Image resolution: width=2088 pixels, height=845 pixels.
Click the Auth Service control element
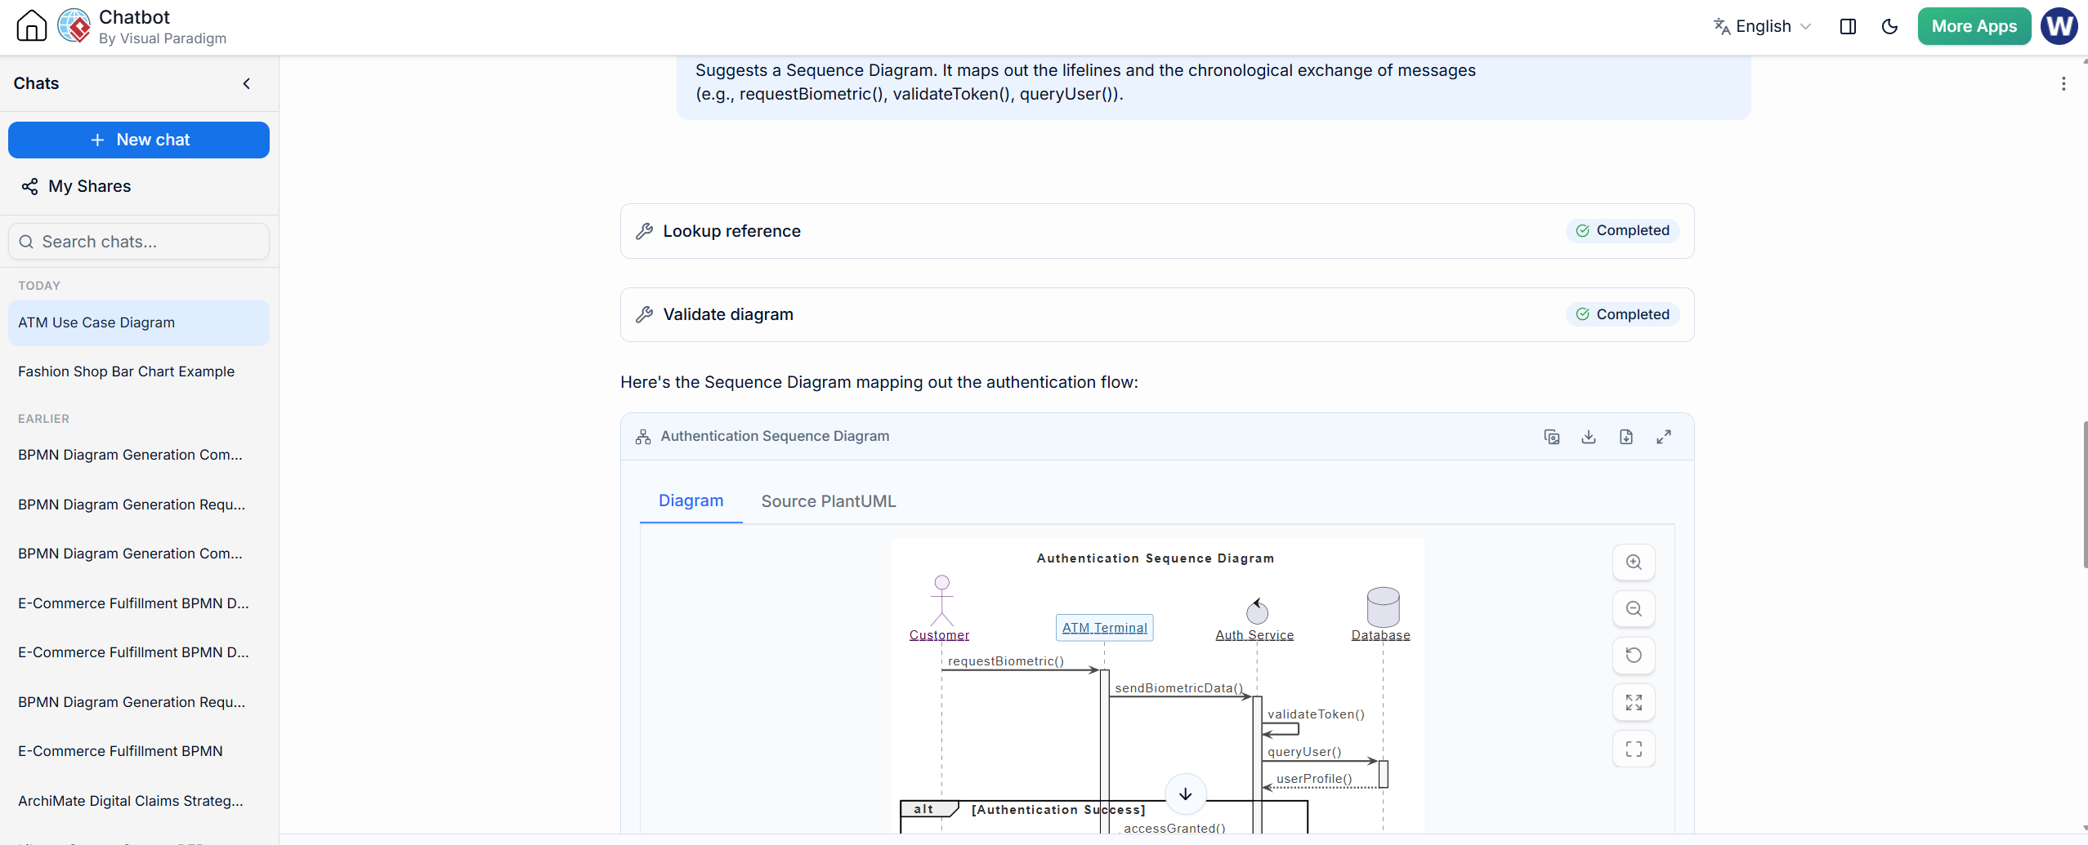click(1254, 620)
